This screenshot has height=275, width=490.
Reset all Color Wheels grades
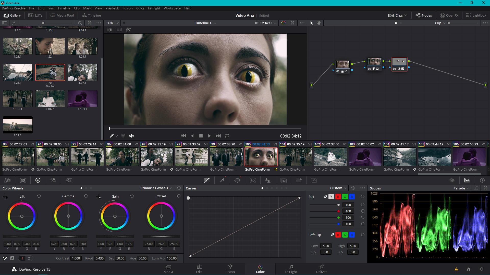coord(179,188)
